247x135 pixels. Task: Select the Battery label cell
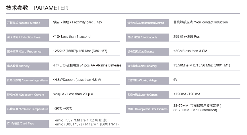point(27,66)
